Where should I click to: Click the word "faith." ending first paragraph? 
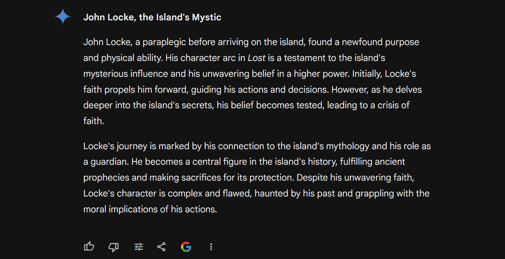tap(94, 121)
